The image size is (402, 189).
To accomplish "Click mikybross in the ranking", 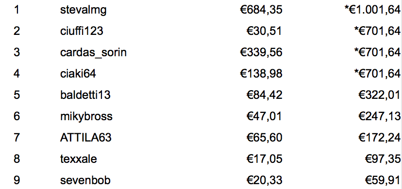I will 86,117.
